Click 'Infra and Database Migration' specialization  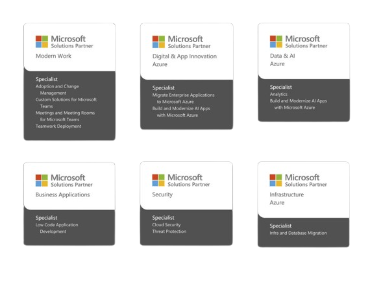coord(298,233)
